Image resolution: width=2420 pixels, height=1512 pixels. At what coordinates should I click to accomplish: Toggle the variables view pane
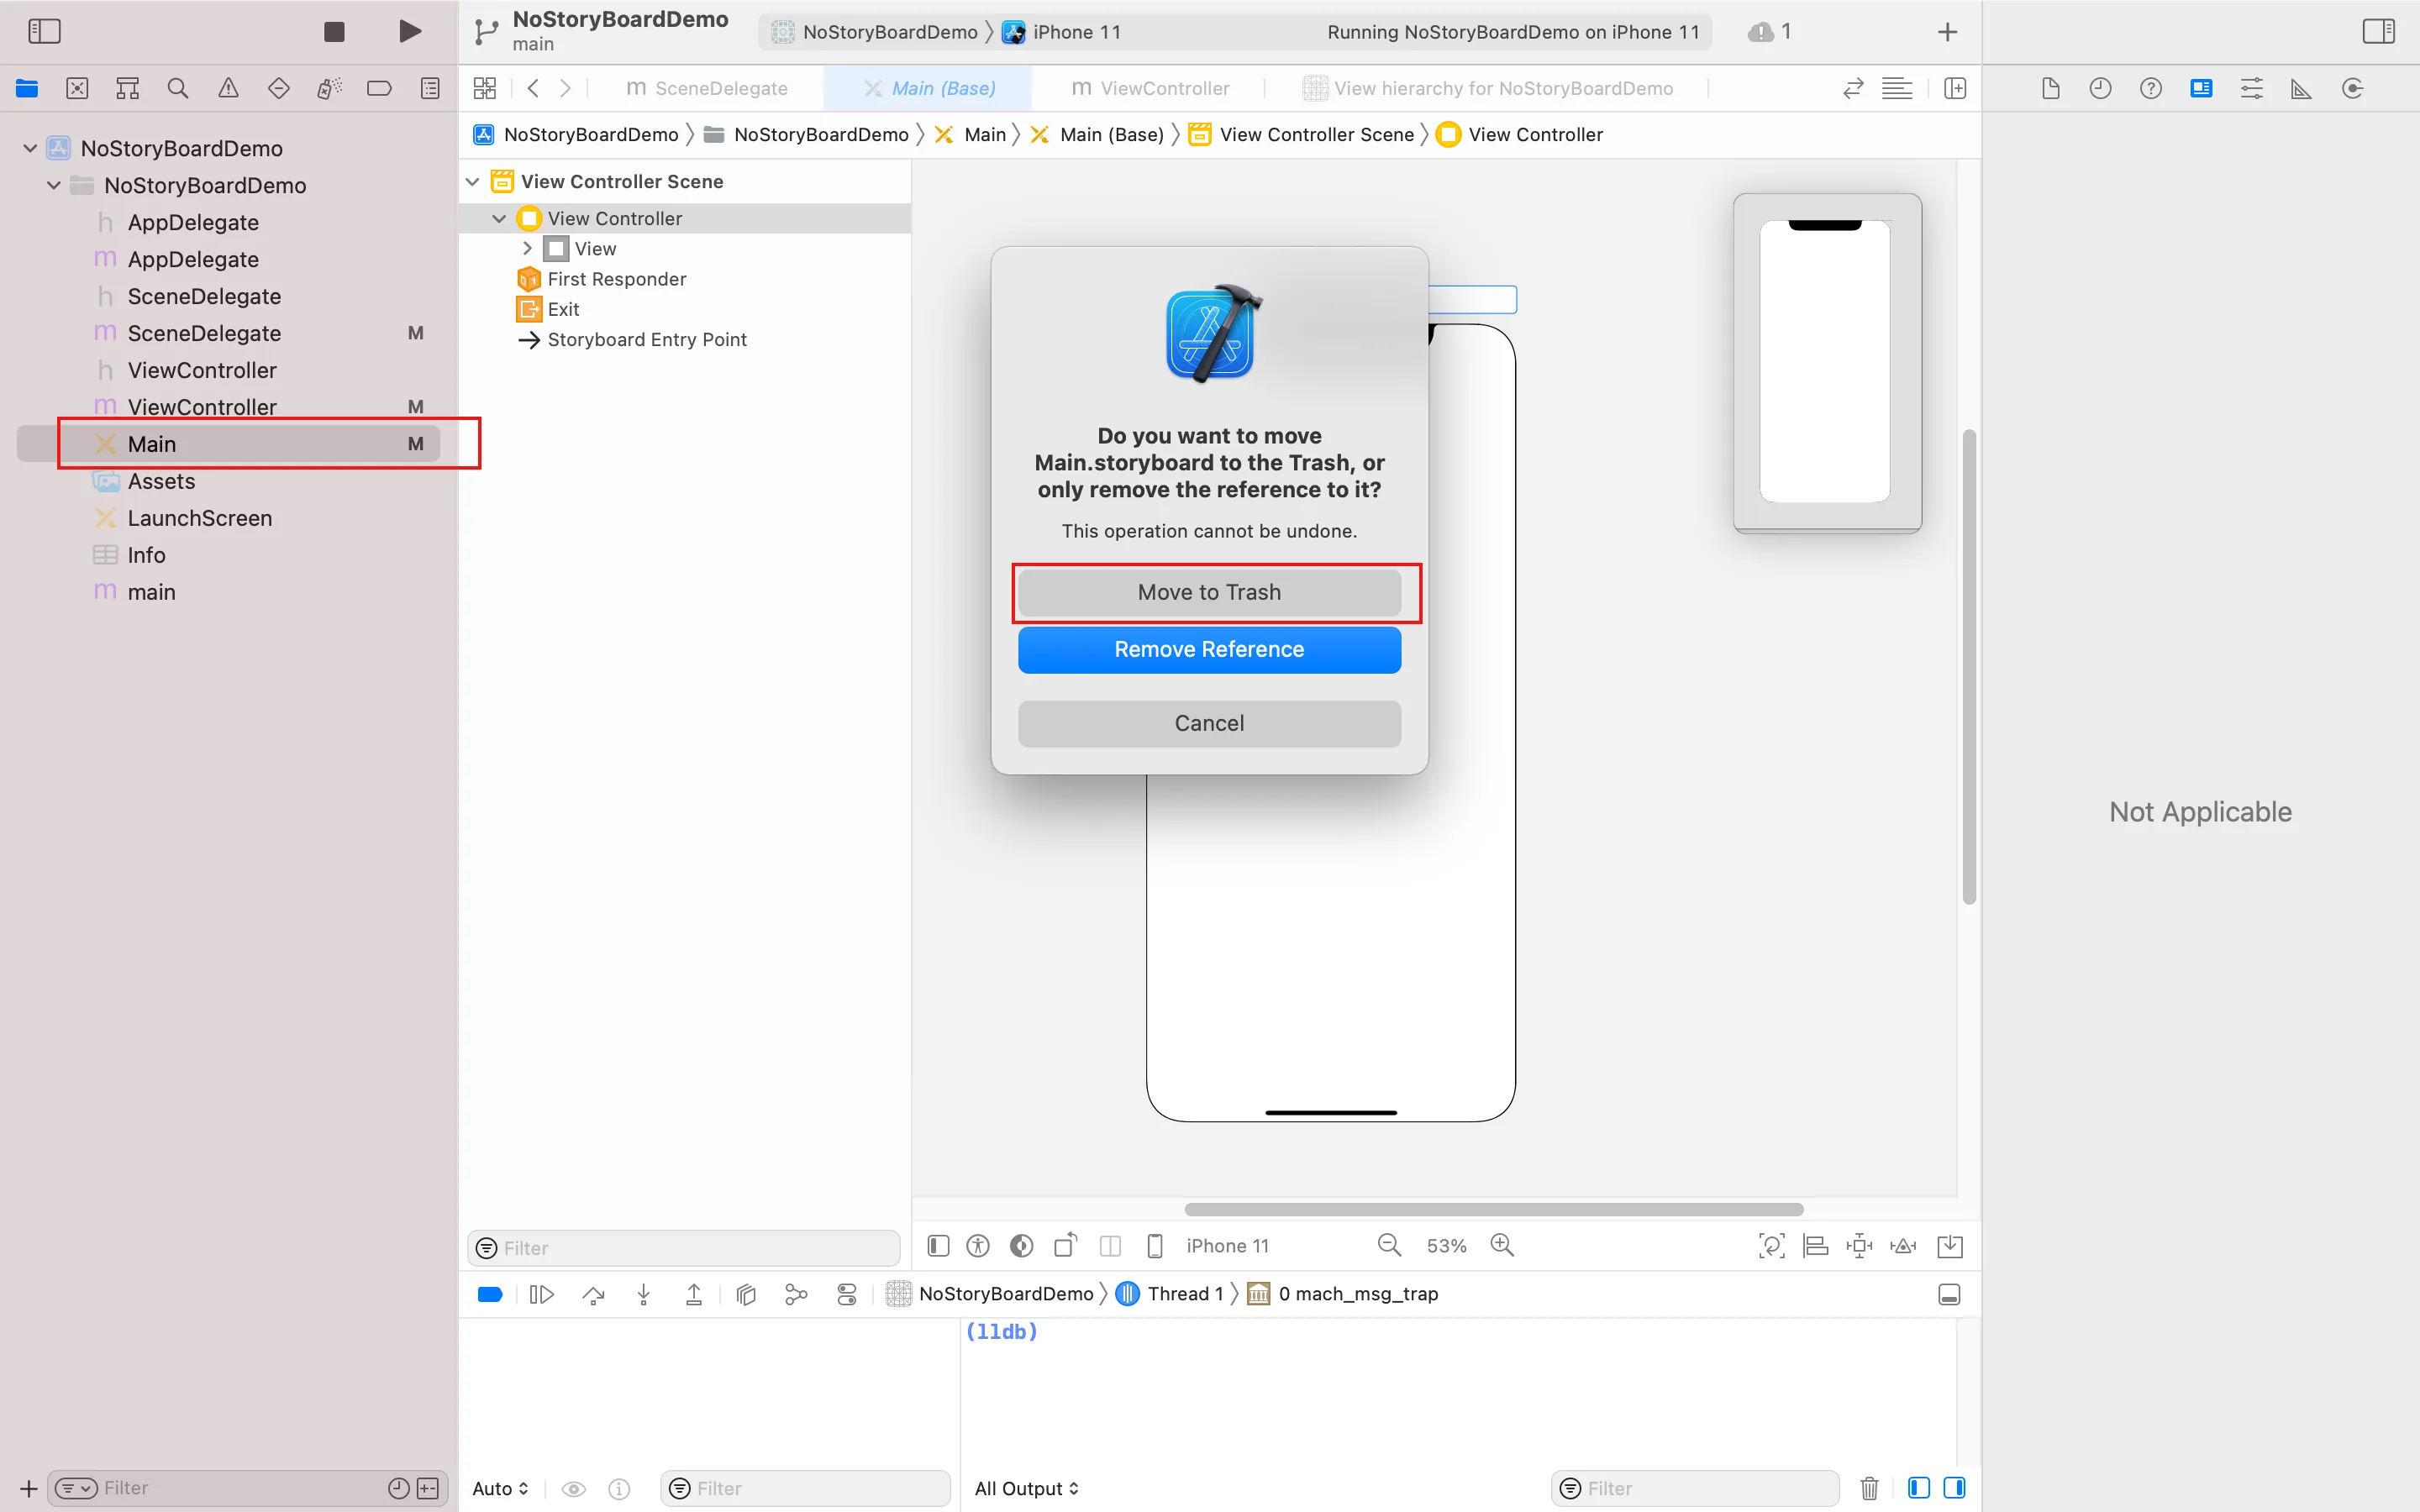1919,1488
